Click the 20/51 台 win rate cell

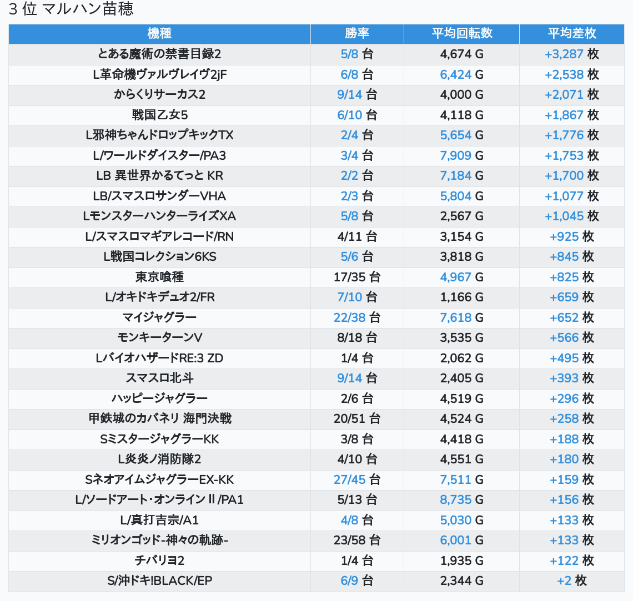tap(357, 419)
